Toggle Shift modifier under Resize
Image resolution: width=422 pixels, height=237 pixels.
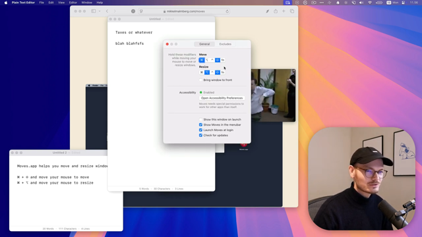click(218, 72)
